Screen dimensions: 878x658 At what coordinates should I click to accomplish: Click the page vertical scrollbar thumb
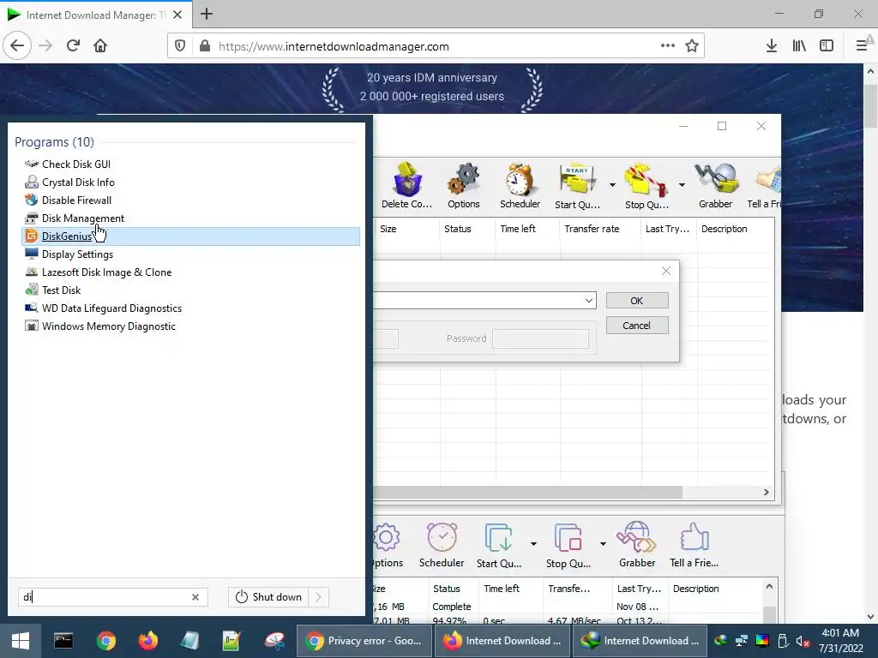(870, 106)
